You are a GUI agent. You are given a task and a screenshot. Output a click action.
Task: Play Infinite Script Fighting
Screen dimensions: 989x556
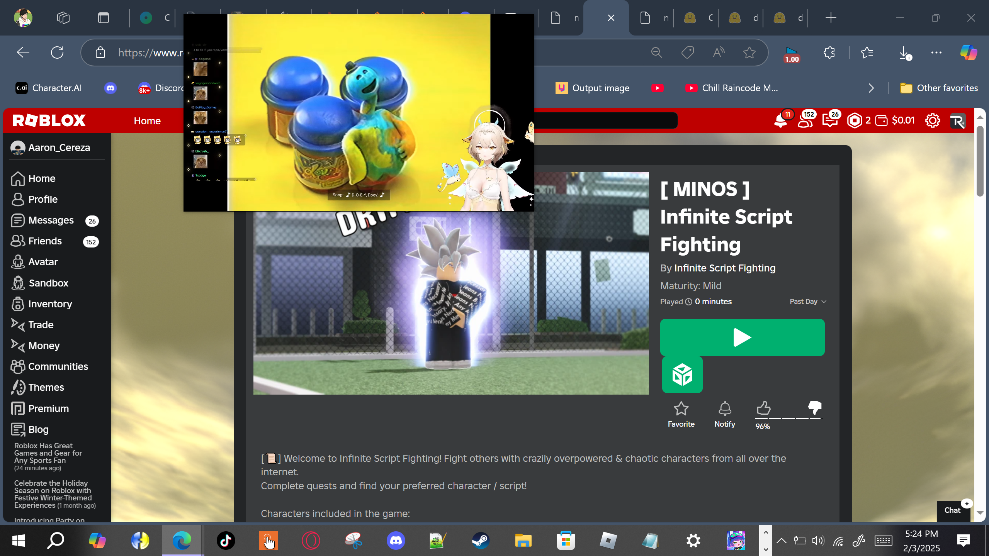click(x=742, y=337)
